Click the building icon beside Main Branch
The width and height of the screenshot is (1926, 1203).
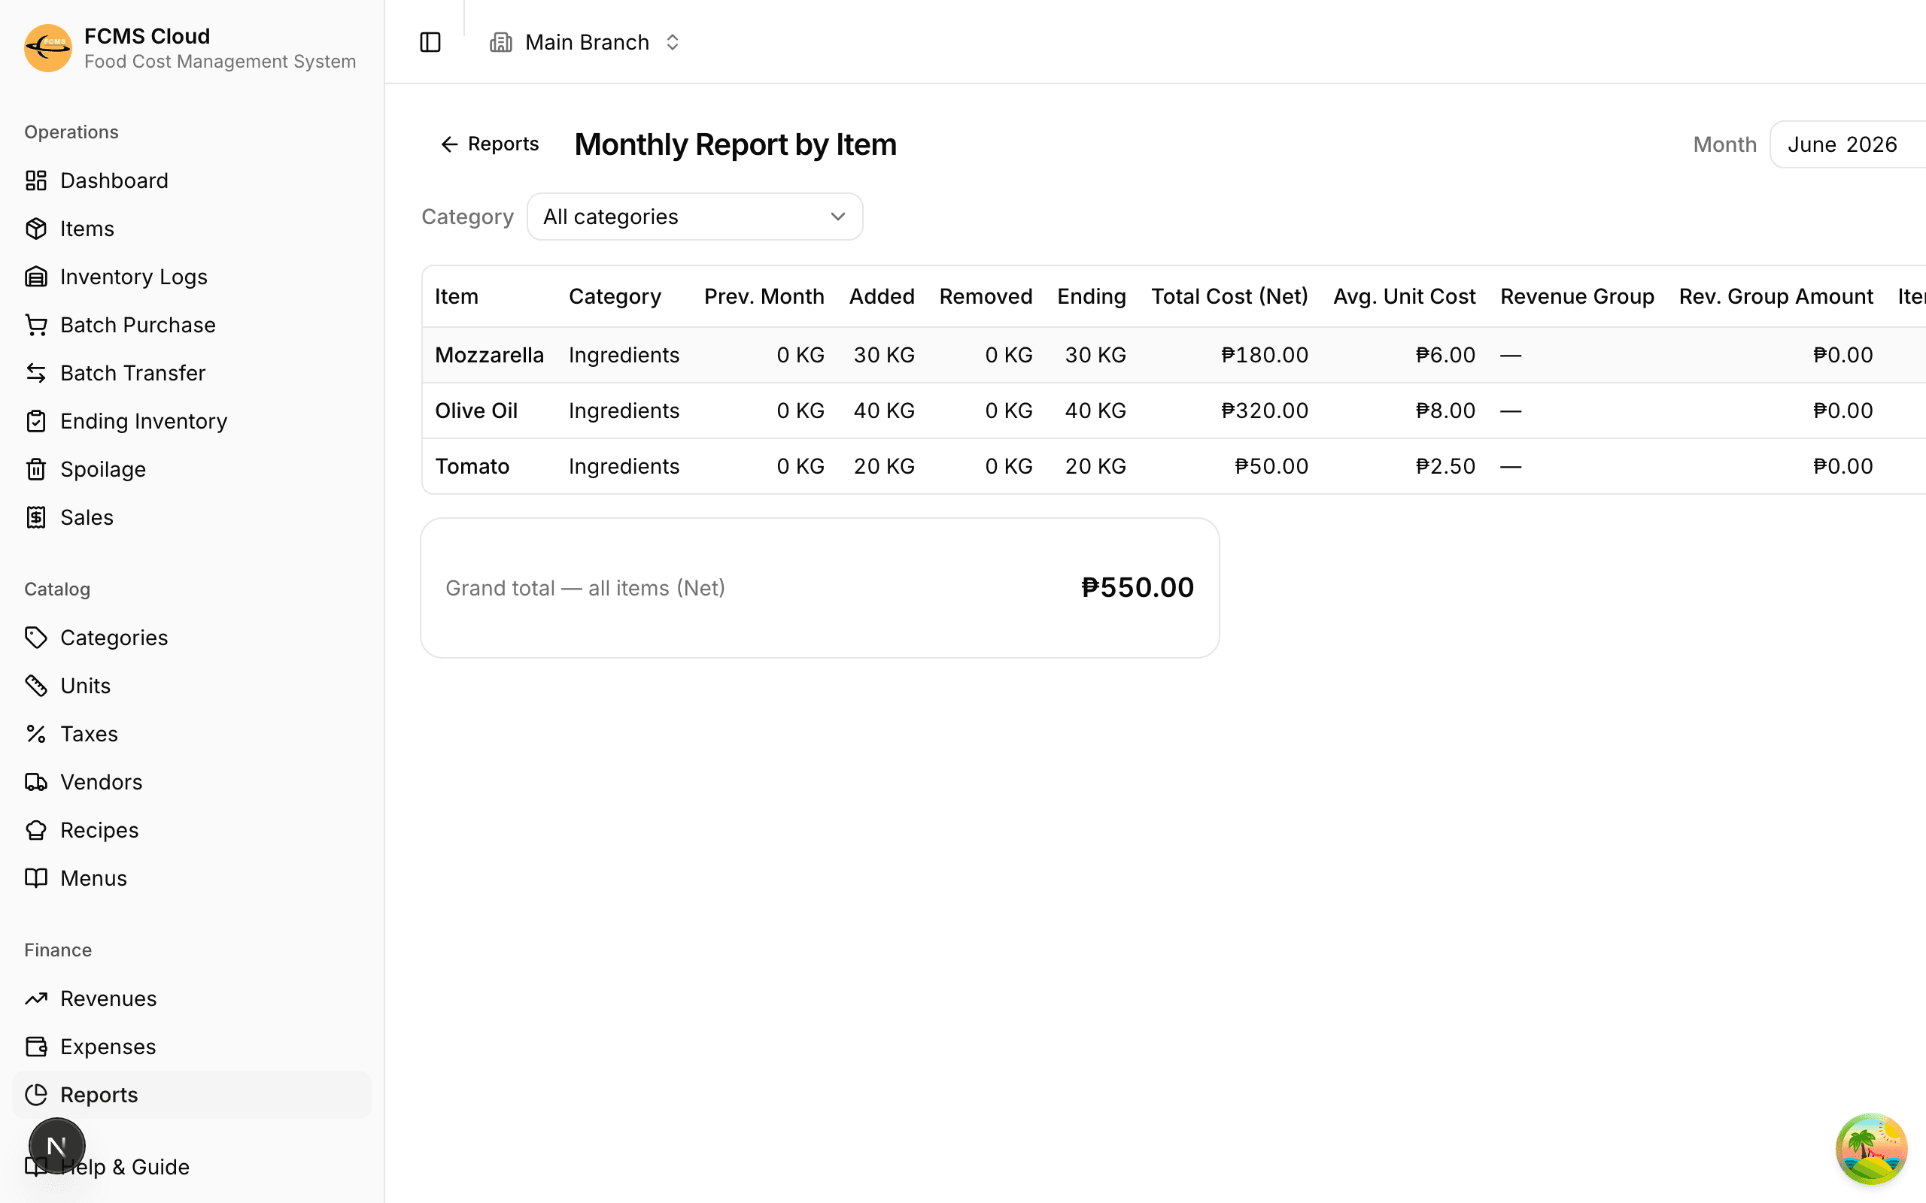(500, 42)
